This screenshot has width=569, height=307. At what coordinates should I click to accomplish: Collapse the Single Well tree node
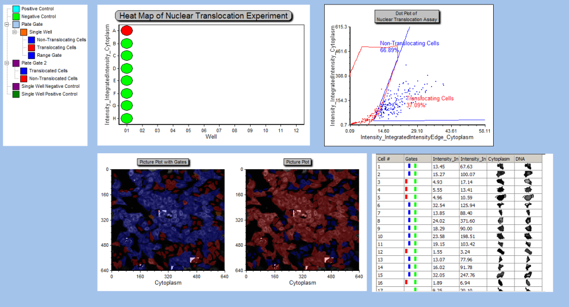14,32
